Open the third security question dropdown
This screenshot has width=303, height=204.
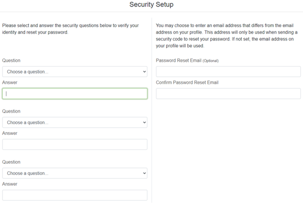[x=74, y=173]
